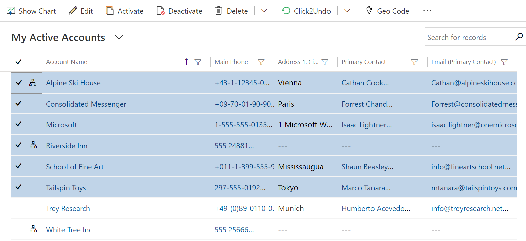Click phone number 1-555-555-0135
This screenshot has width=526, height=241.
pos(244,125)
